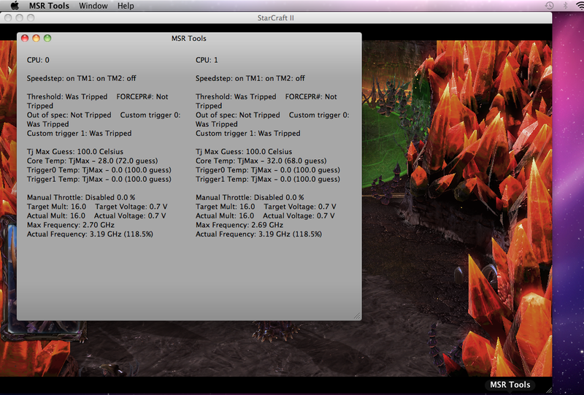This screenshot has height=395, width=584.
Task: Click CPU 1 'Speedstep: on TM1: on TM2: off'
Action: click(250, 78)
